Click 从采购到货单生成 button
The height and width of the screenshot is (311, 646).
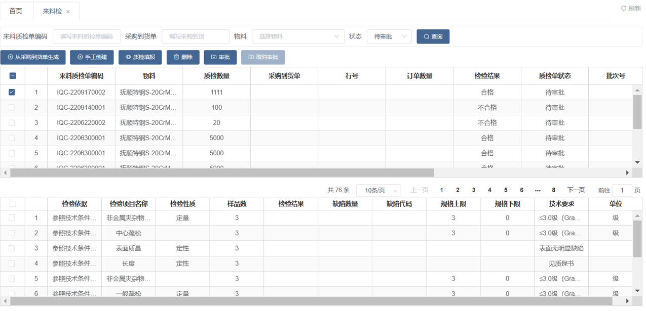(x=33, y=57)
